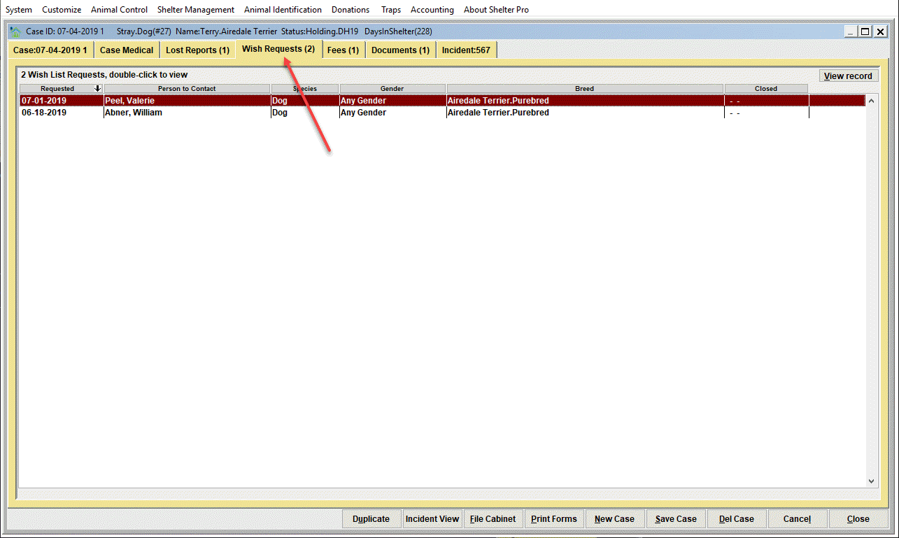Open the Donations menu
899x538 pixels.
click(x=351, y=10)
